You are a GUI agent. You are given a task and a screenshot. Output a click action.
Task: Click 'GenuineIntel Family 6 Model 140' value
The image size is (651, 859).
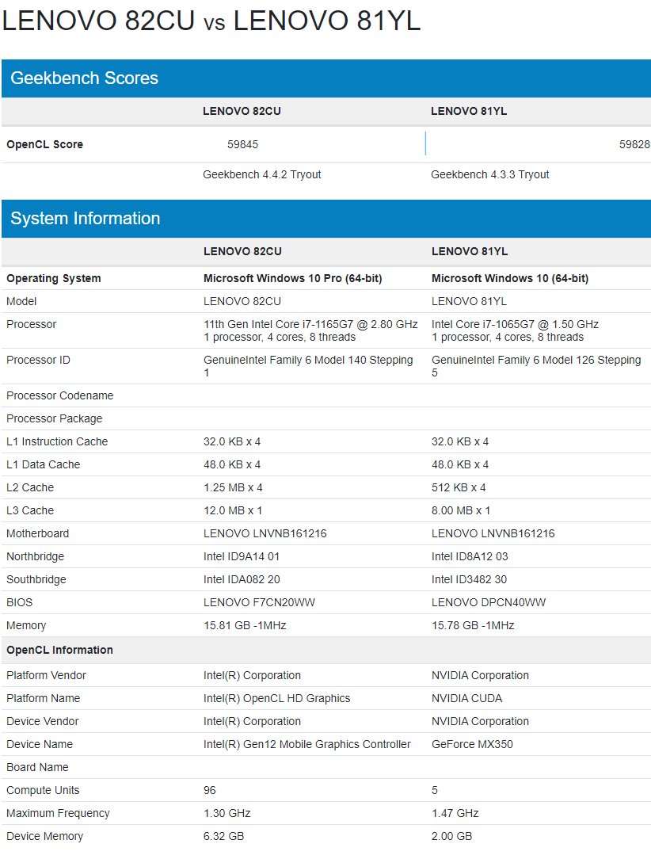click(x=308, y=366)
